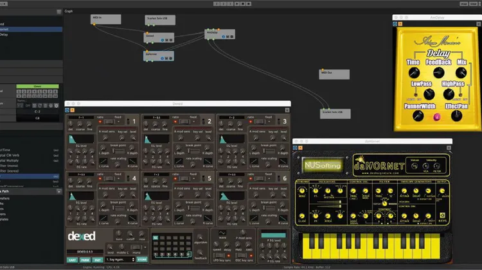Click the plus button beside the Path header
Viewport: 482px width, 270px height.
pyautogui.click(x=59, y=192)
